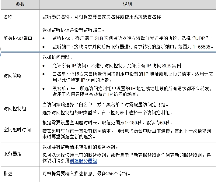Select the 名称 parameter cell
The width and height of the screenshot is (216, 182).
pyautogui.click(x=20, y=17)
